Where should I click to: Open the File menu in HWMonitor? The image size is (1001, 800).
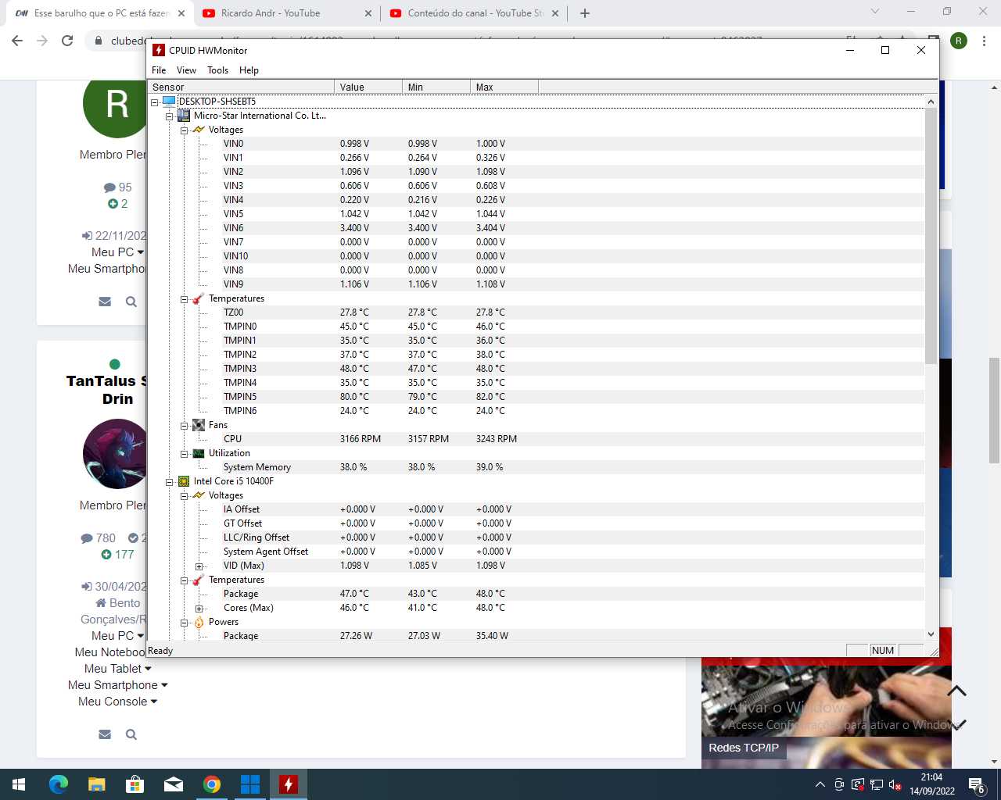(159, 70)
